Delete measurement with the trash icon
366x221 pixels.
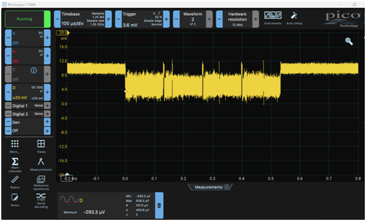[x=159, y=205]
